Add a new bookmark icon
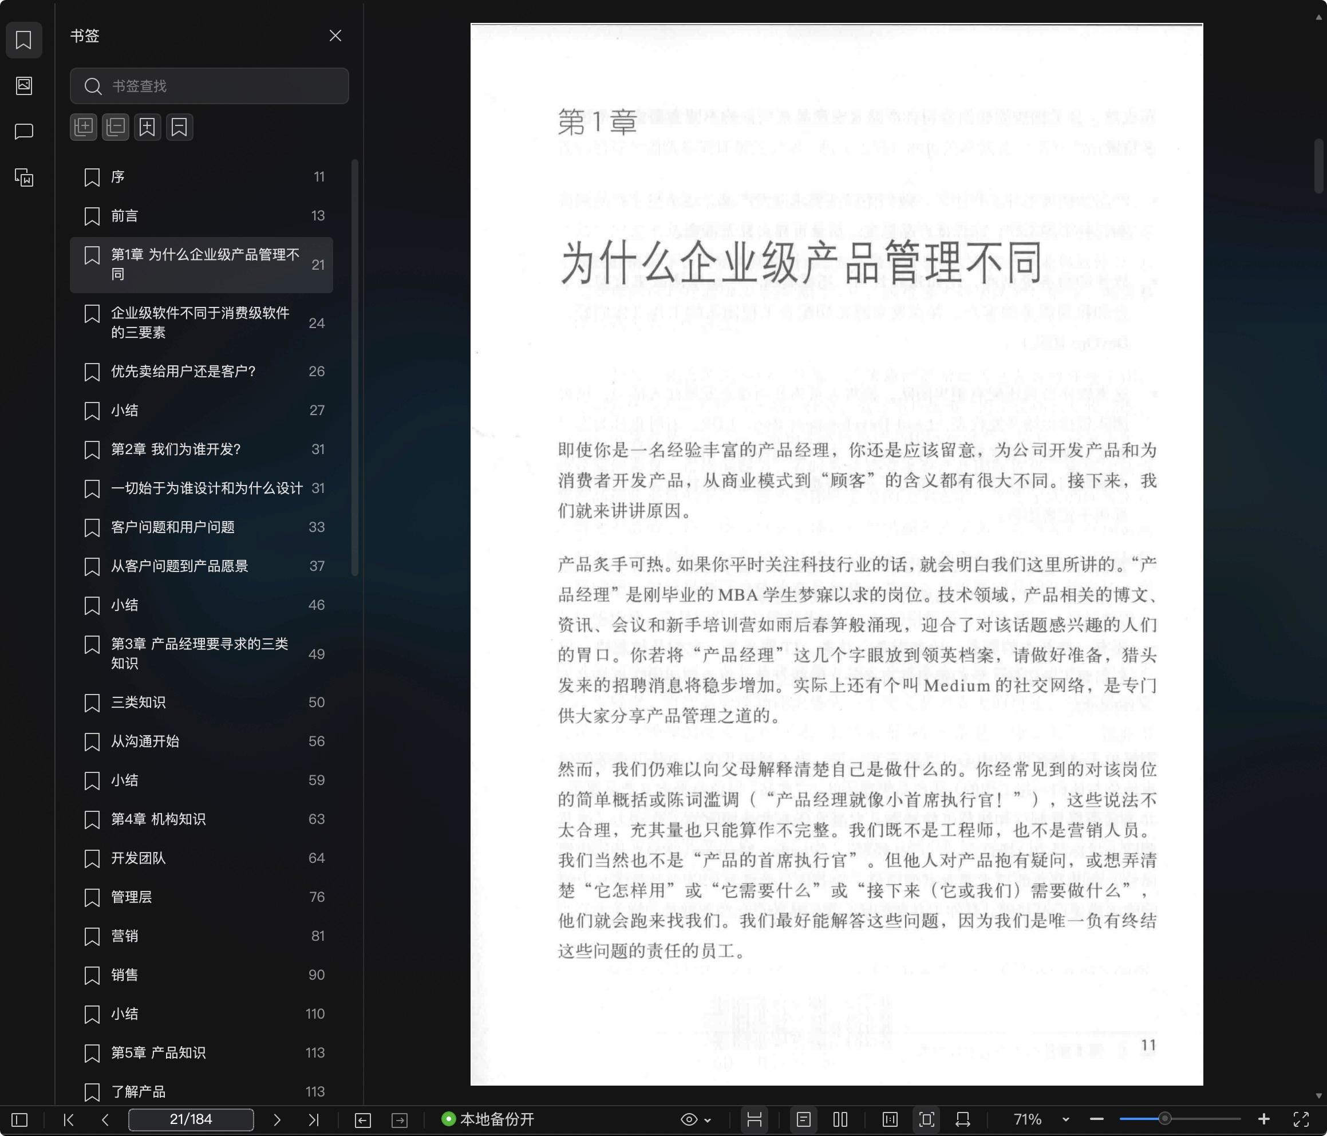Viewport: 1327px width, 1136px height. [x=147, y=127]
